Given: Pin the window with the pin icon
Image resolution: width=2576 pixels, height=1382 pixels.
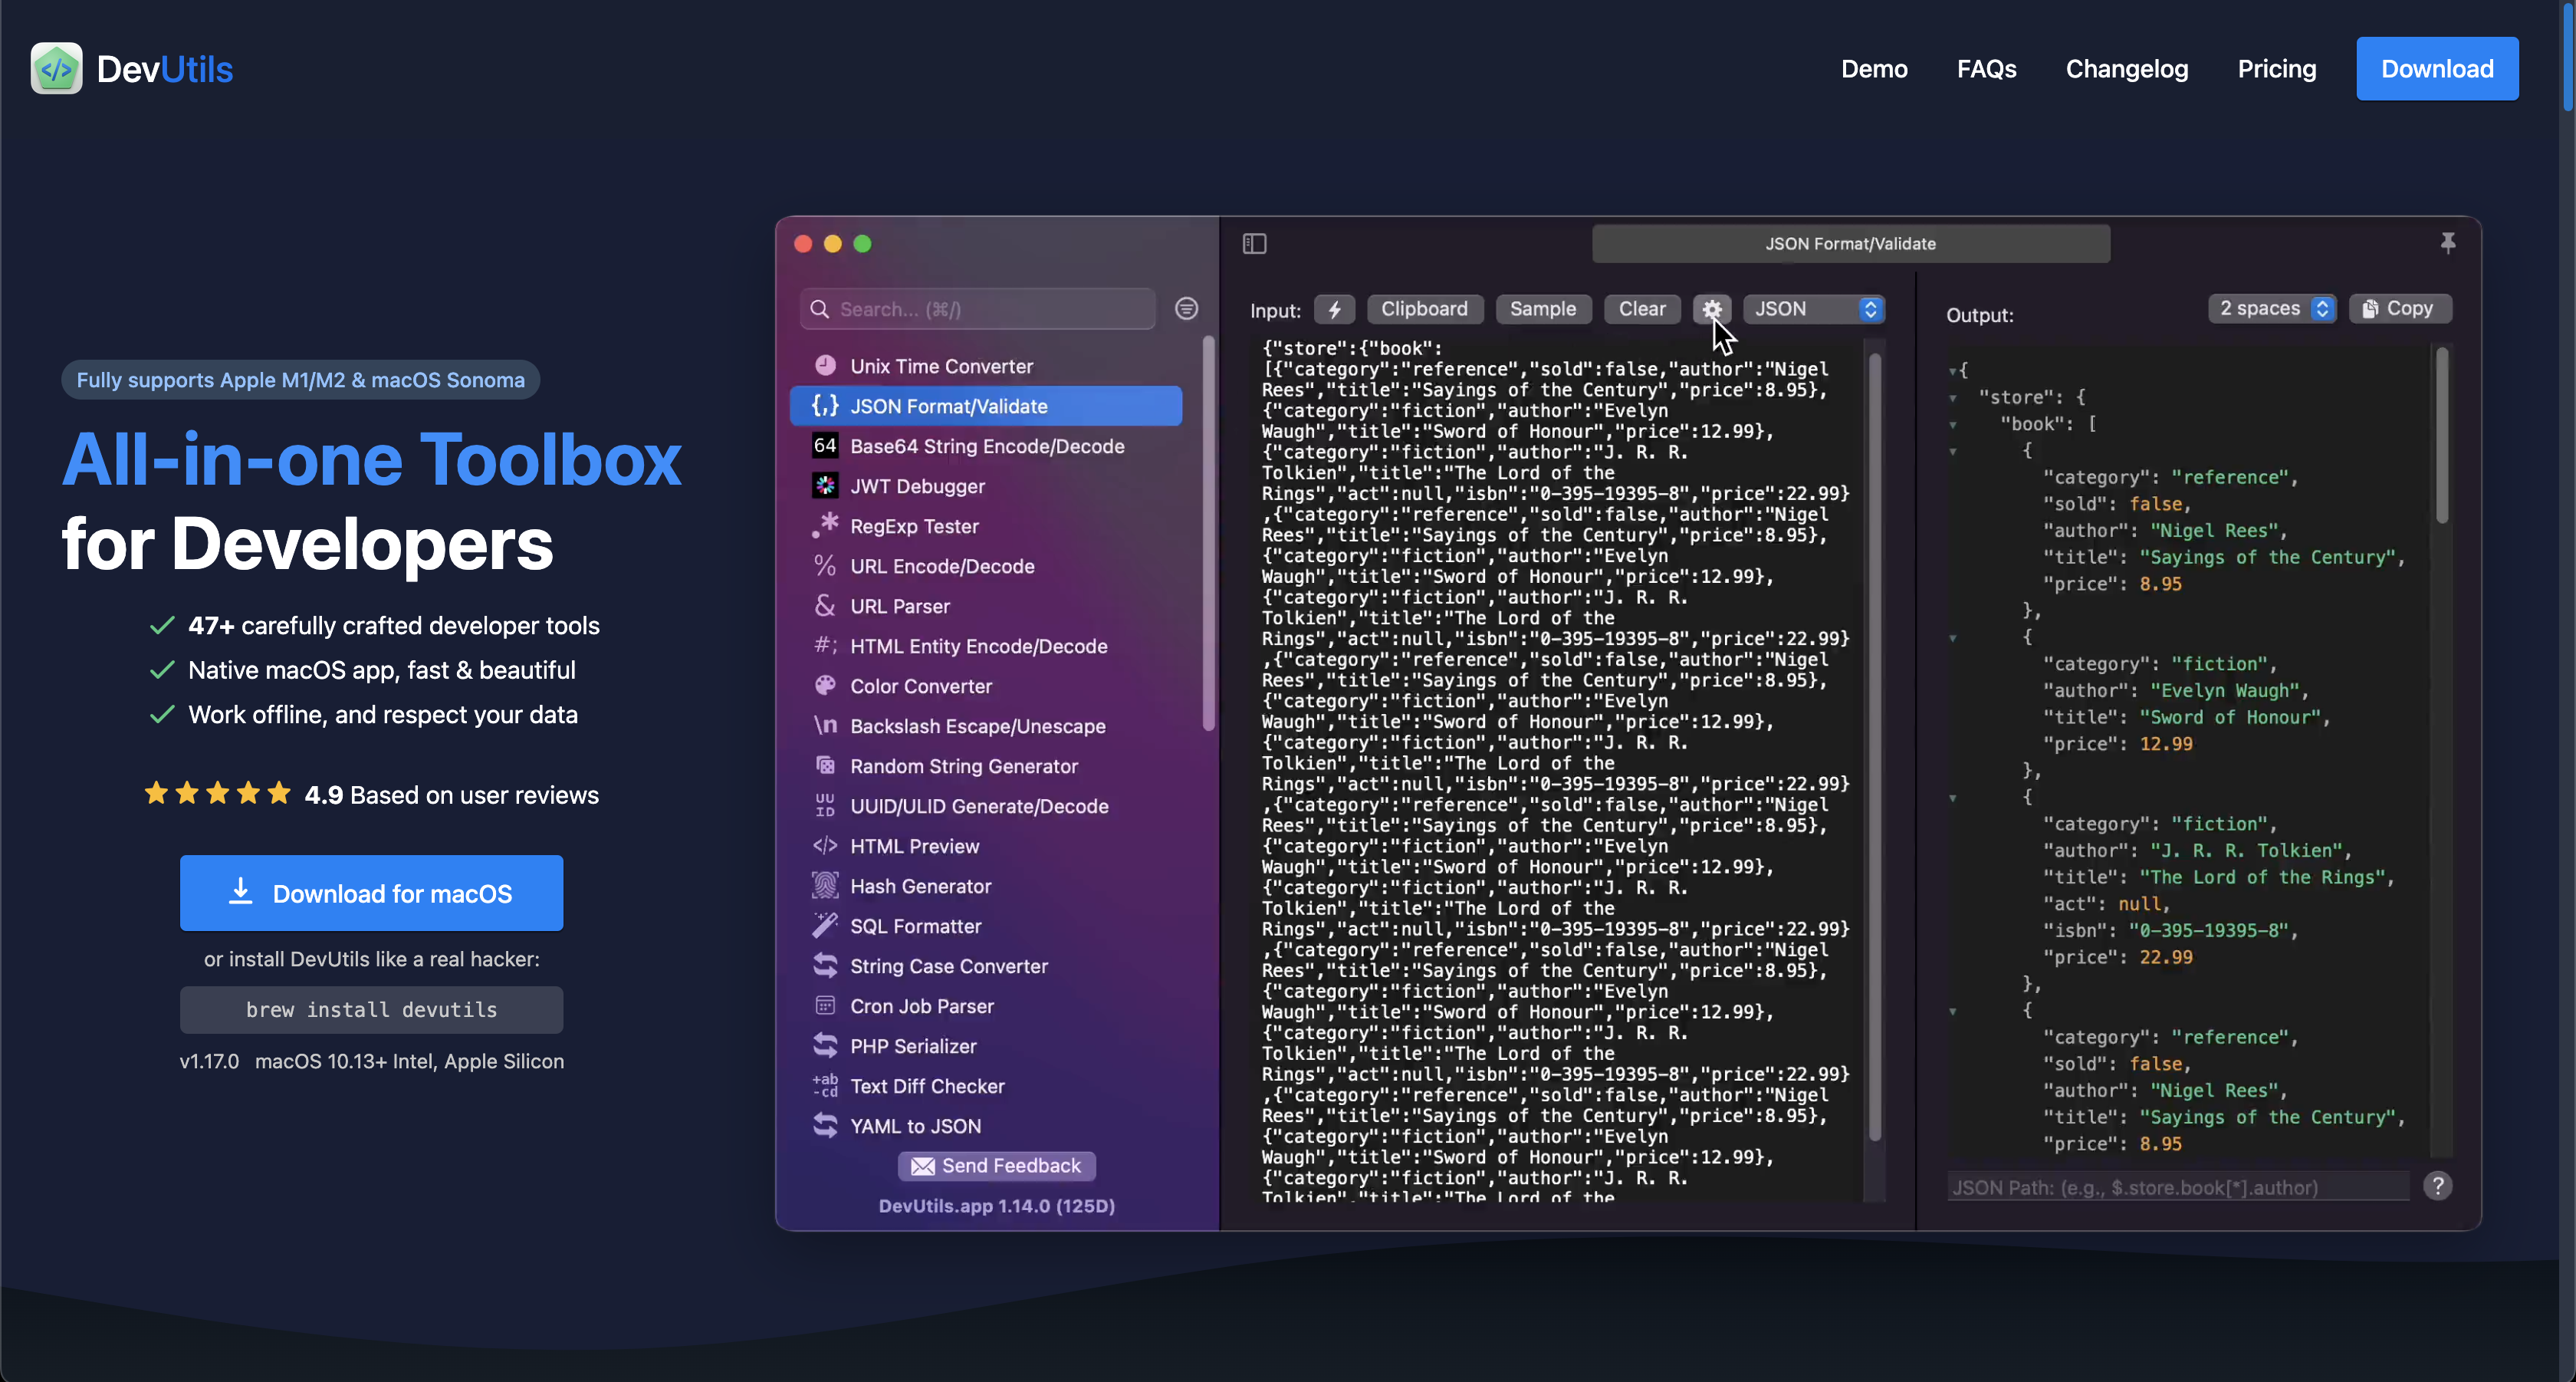Looking at the screenshot, I should tap(2447, 242).
